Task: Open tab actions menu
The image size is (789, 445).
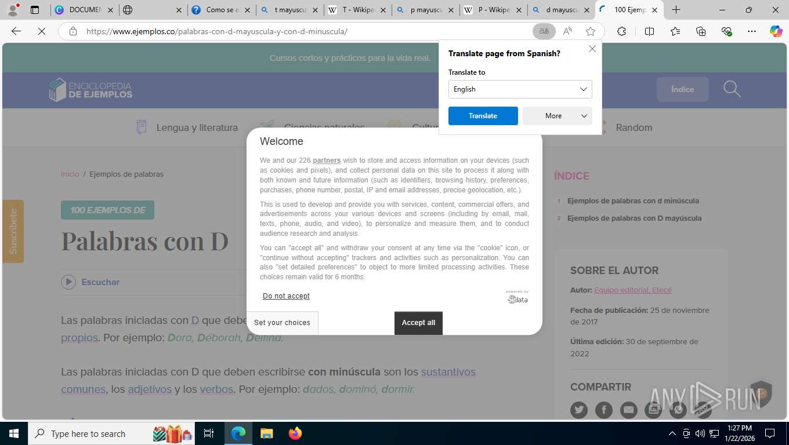Action: pyautogui.click(x=35, y=10)
